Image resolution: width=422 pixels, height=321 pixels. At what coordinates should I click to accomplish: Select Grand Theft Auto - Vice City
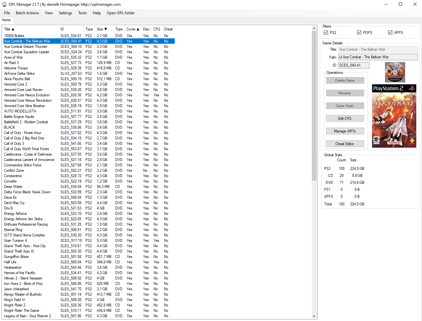tap(89, 246)
